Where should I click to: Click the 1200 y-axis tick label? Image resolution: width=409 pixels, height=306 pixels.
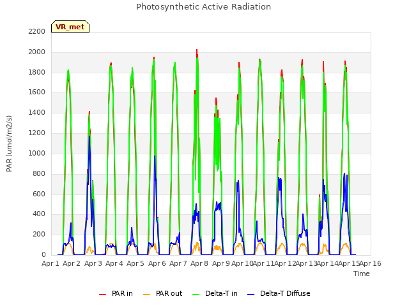pos(37,133)
